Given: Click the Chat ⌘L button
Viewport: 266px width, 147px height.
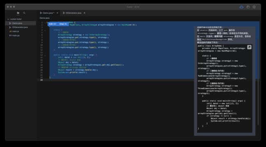Looking at the screenshot, I should tap(63, 24).
